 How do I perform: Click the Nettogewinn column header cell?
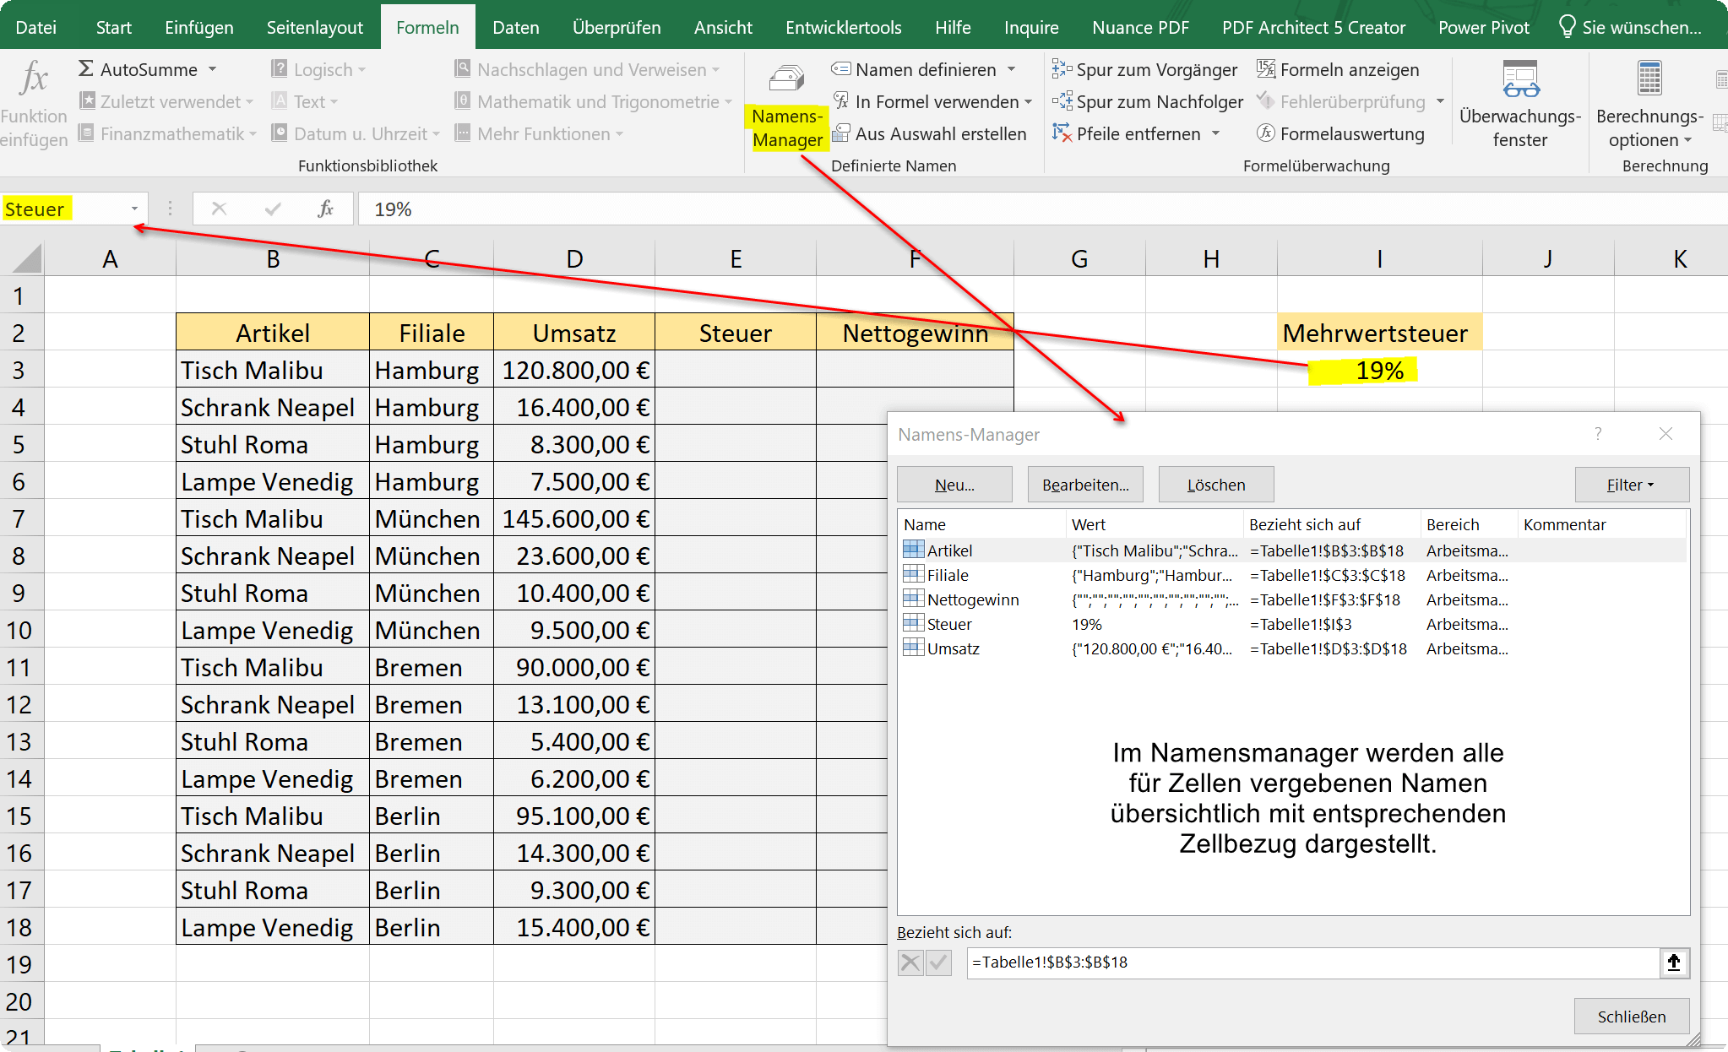(915, 333)
